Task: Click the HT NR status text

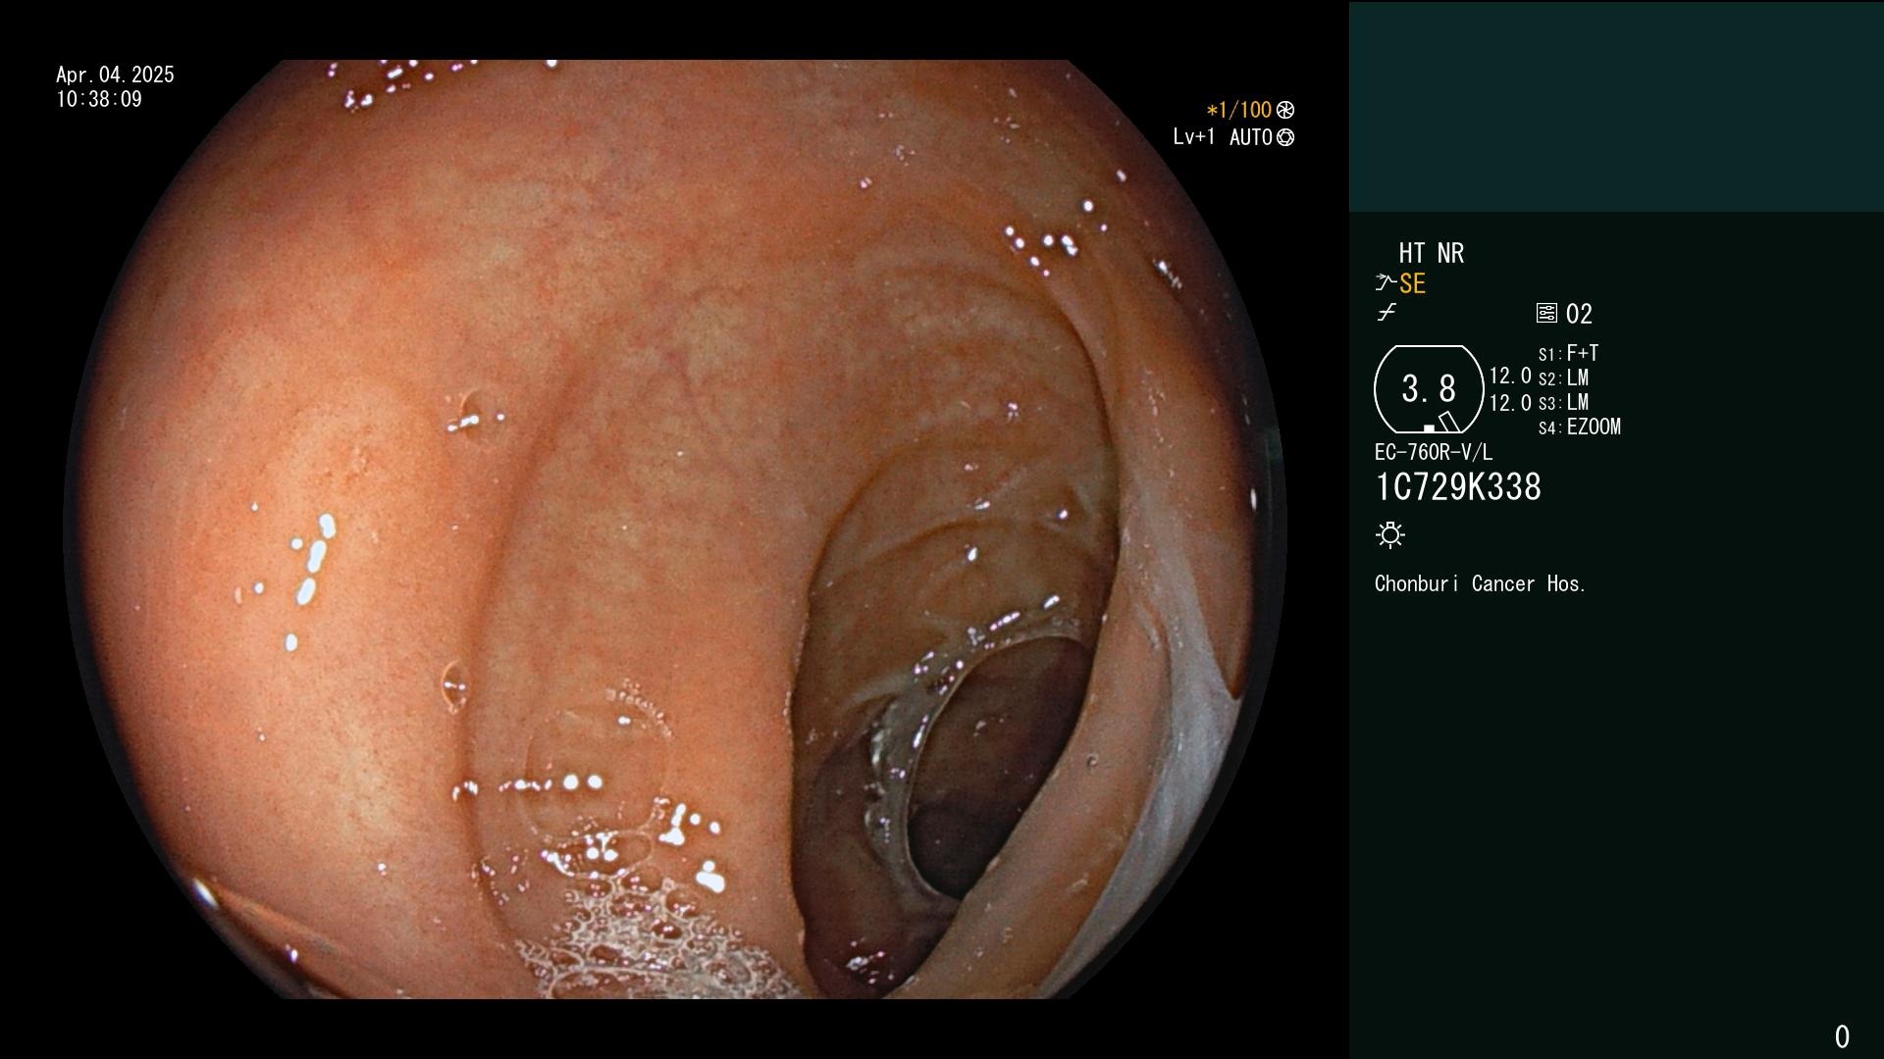Action: [x=1432, y=253]
